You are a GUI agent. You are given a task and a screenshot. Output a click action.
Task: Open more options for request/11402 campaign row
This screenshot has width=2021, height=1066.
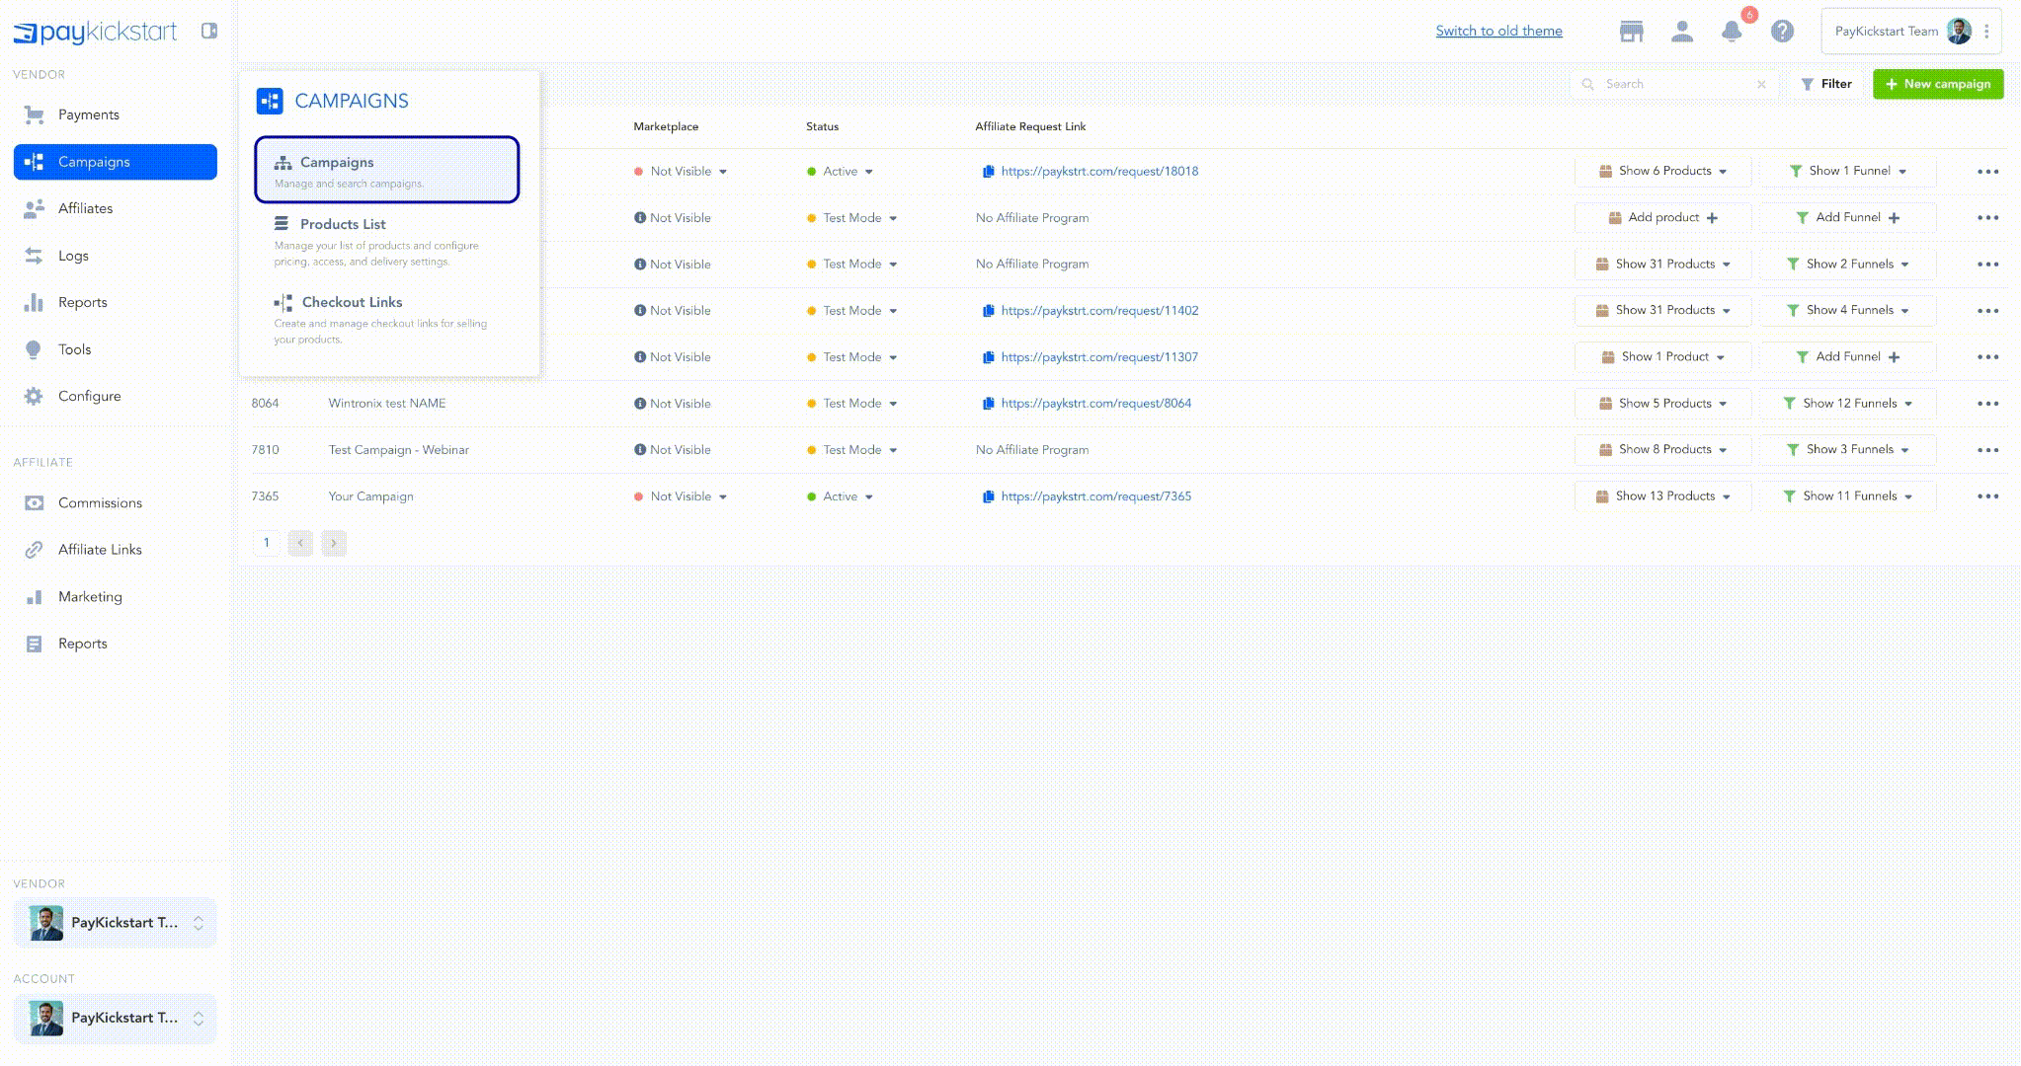(1988, 311)
